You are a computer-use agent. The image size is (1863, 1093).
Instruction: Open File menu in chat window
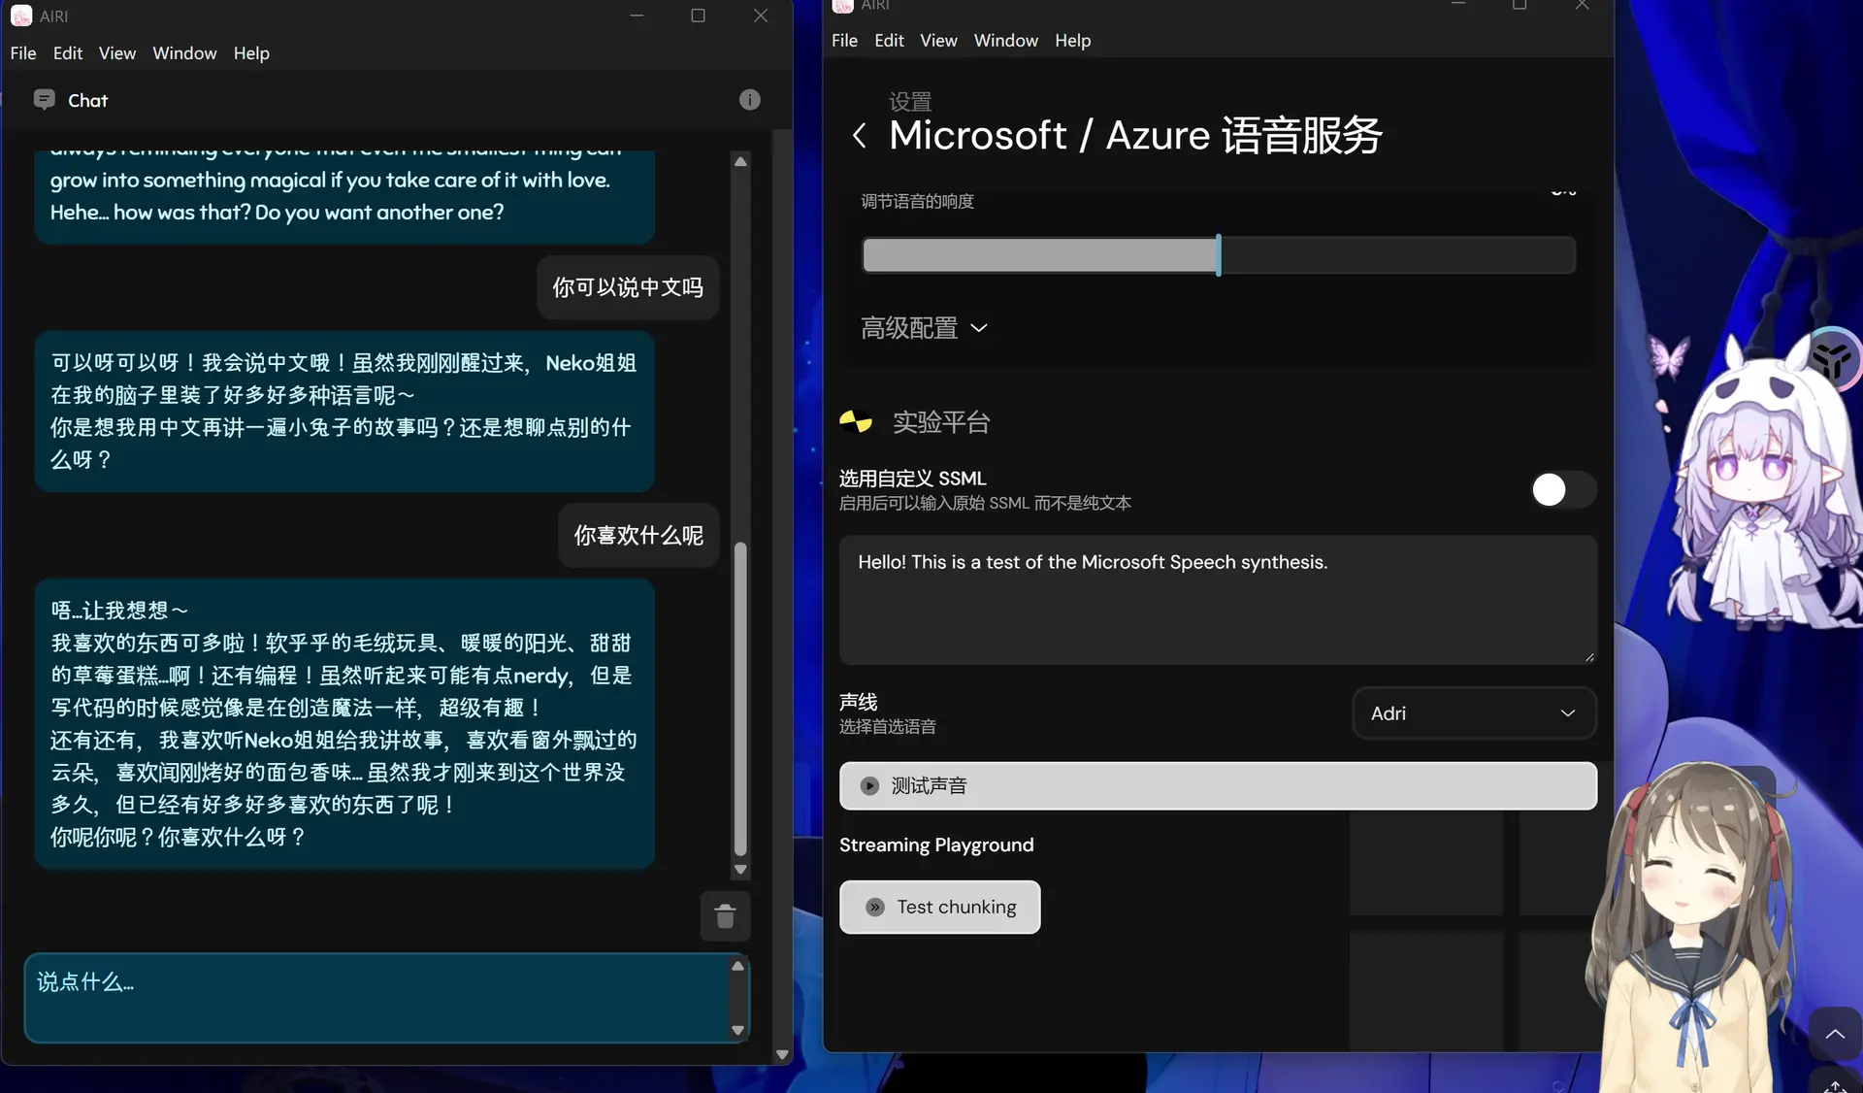pyautogui.click(x=23, y=53)
